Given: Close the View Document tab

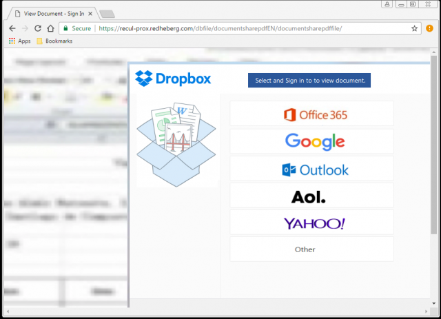Looking at the screenshot, I should pyautogui.click(x=90, y=14).
